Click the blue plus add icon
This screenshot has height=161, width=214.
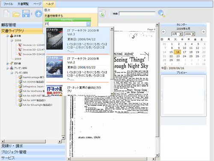coord(39,14)
